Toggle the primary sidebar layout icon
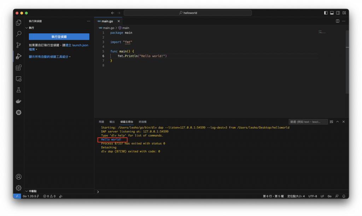362x216 pixels. click(326, 13)
